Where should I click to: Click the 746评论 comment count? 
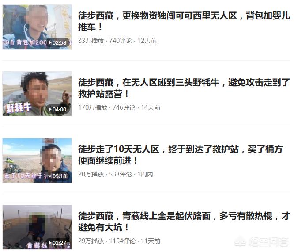point(124,107)
